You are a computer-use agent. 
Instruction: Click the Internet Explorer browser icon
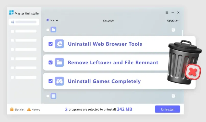pyautogui.click(x=59, y=44)
